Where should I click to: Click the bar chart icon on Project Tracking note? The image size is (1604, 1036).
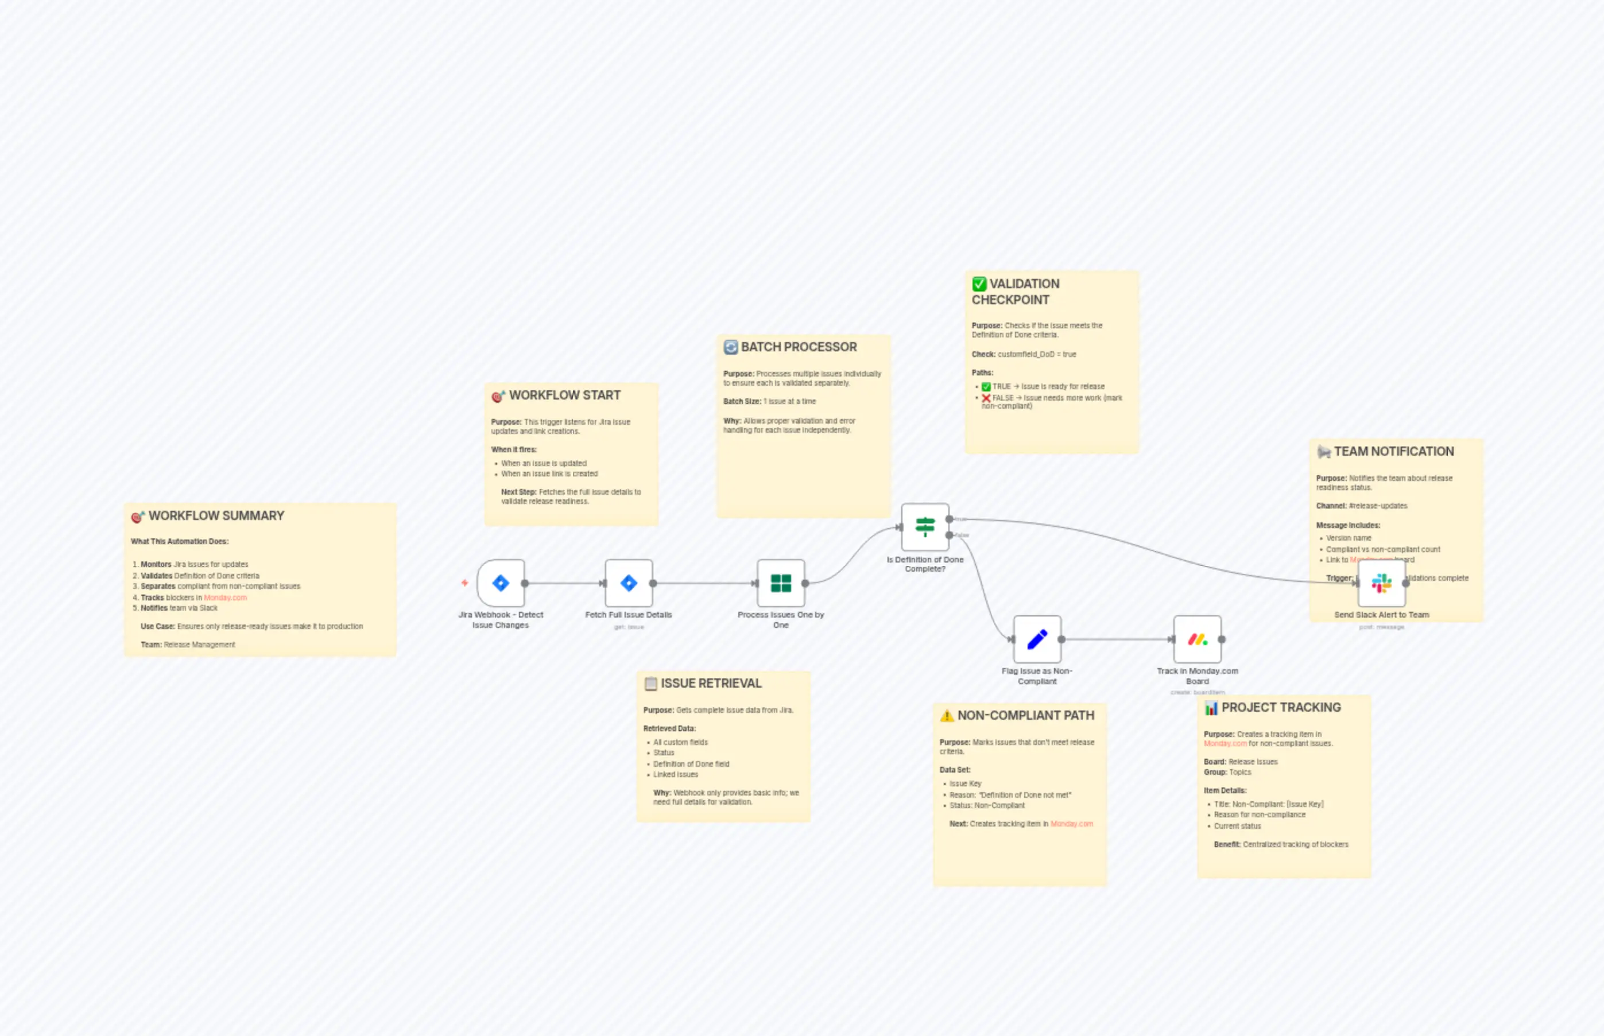[x=1212, y=707]
